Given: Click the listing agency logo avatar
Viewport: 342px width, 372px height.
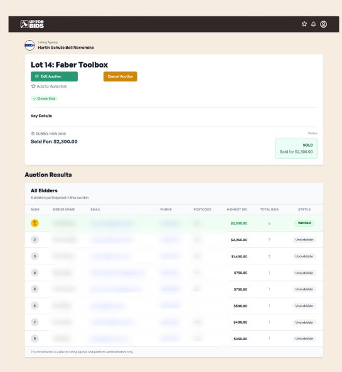Looking at the screenshot, I should (29, 45).
